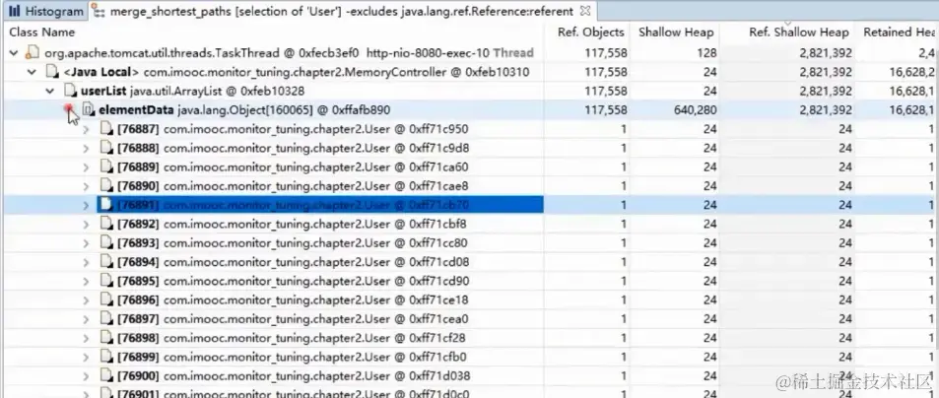Click the MemoryController object icon
This screenshot has width=939, height=398.
52,73
